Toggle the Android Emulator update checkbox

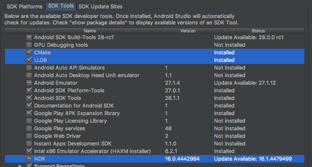coord(29,83)
